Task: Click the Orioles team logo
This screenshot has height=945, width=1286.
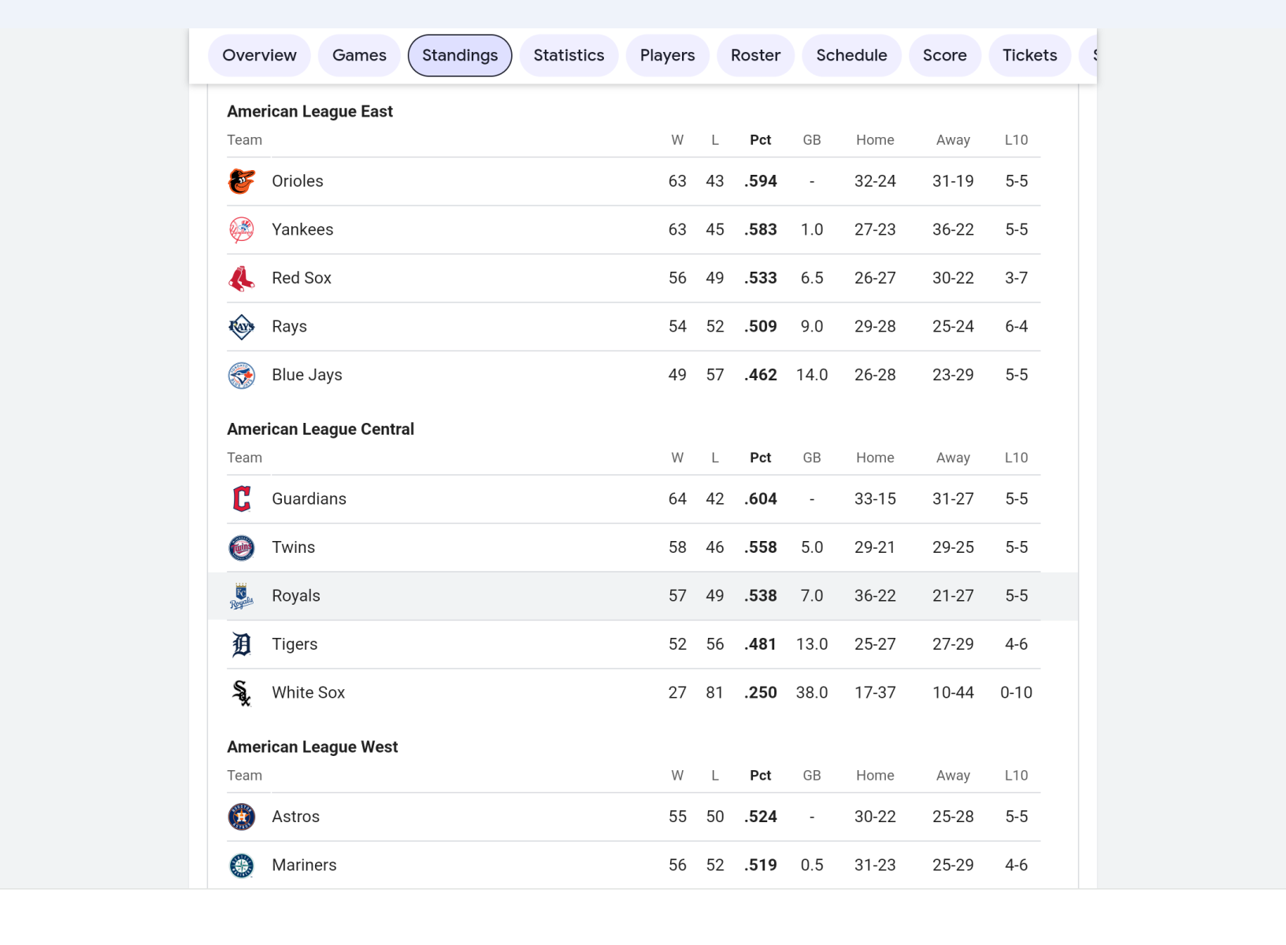Action: pyautogui.click(x=242, y=181)
